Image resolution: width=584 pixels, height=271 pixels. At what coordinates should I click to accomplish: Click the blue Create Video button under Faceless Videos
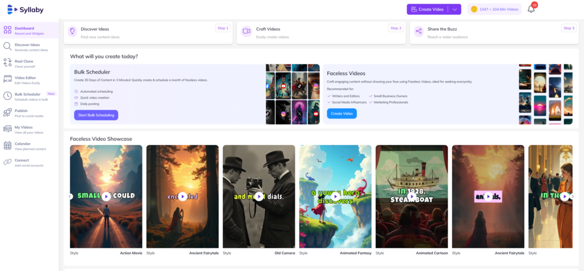pyautogui.click(x=342, y=114)
